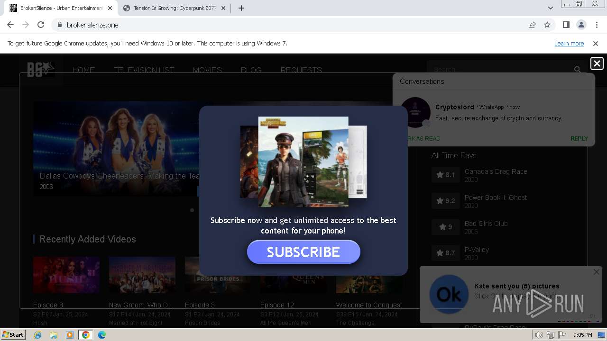The height and width of the screenshot is (341, 607).
Task: Click the search magnifier icon
Action: tap(577, 70)
